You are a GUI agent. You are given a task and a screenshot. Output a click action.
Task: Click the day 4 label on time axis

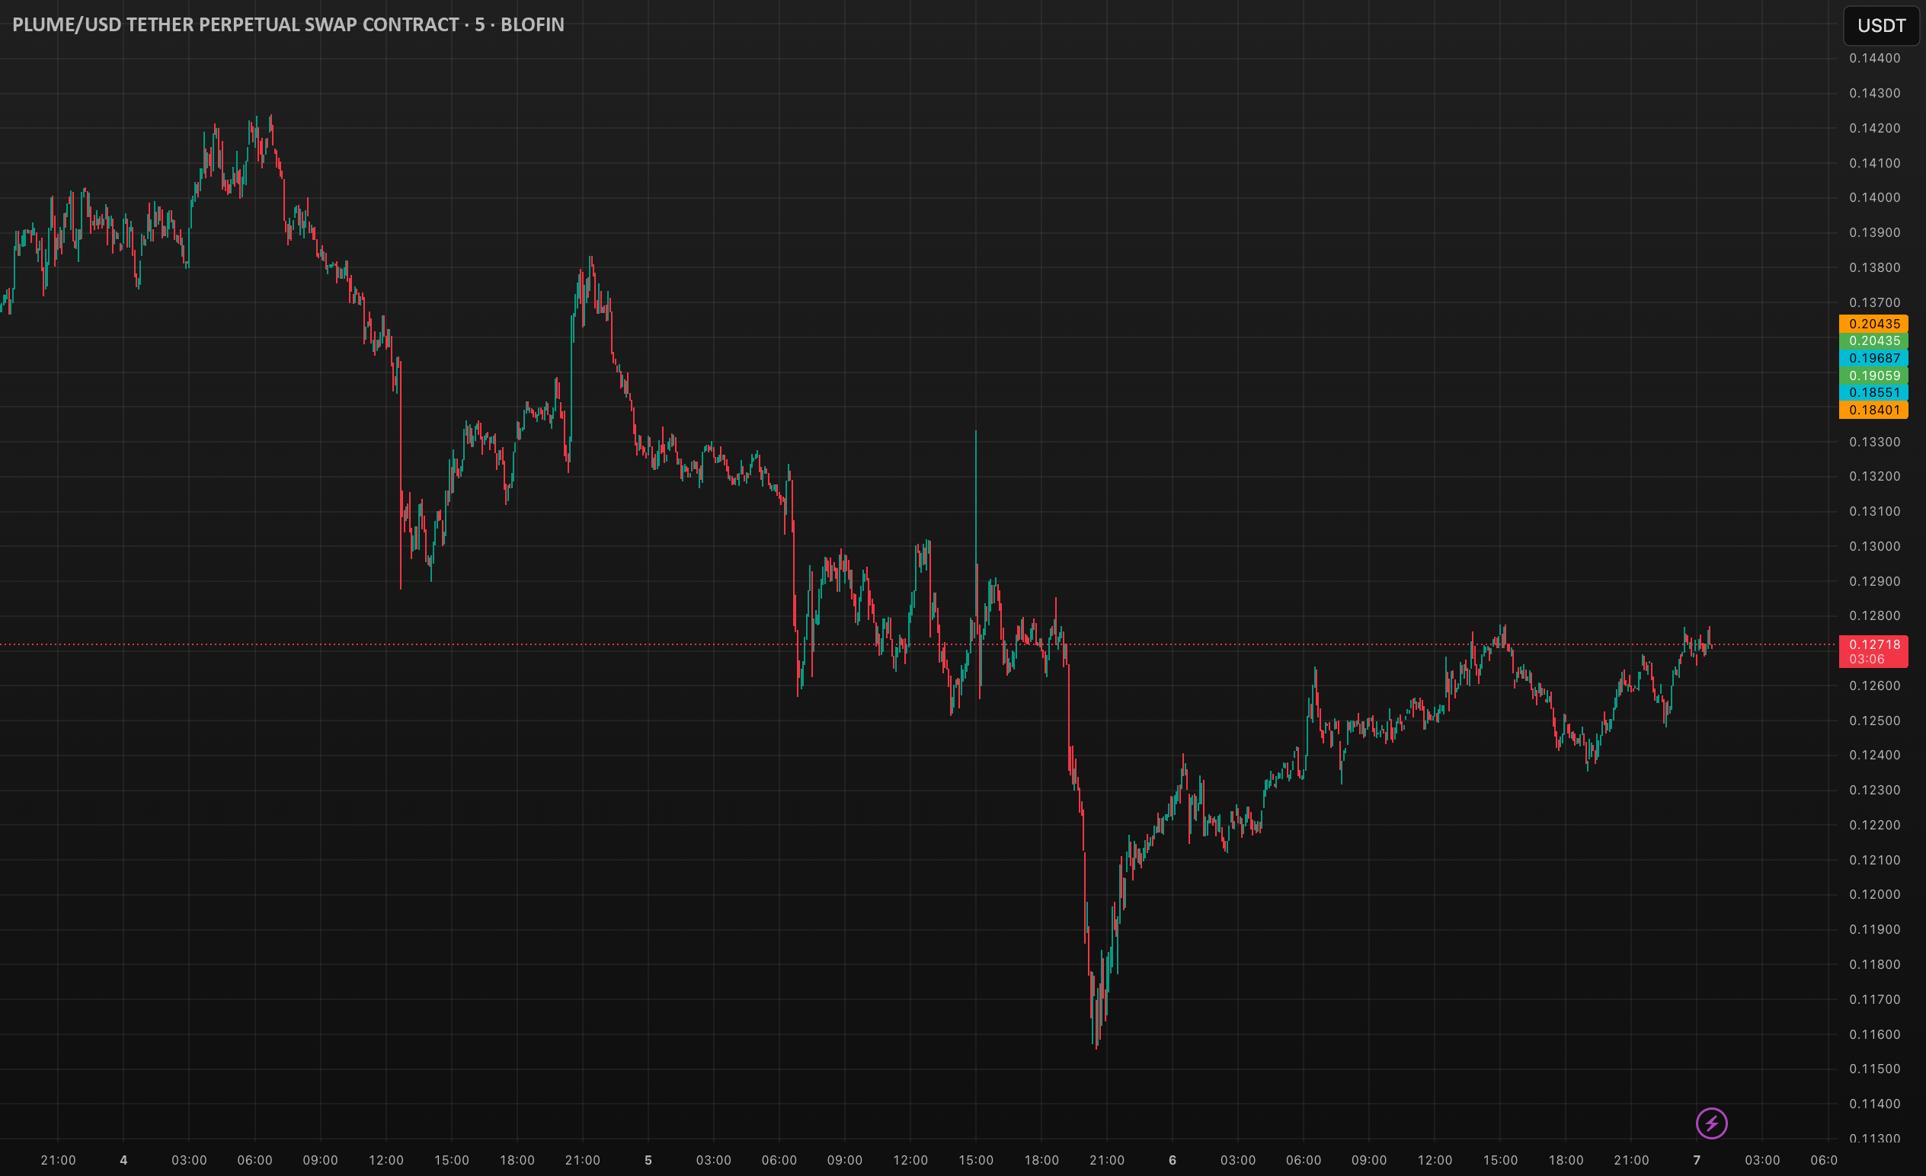coord(123,1159)
